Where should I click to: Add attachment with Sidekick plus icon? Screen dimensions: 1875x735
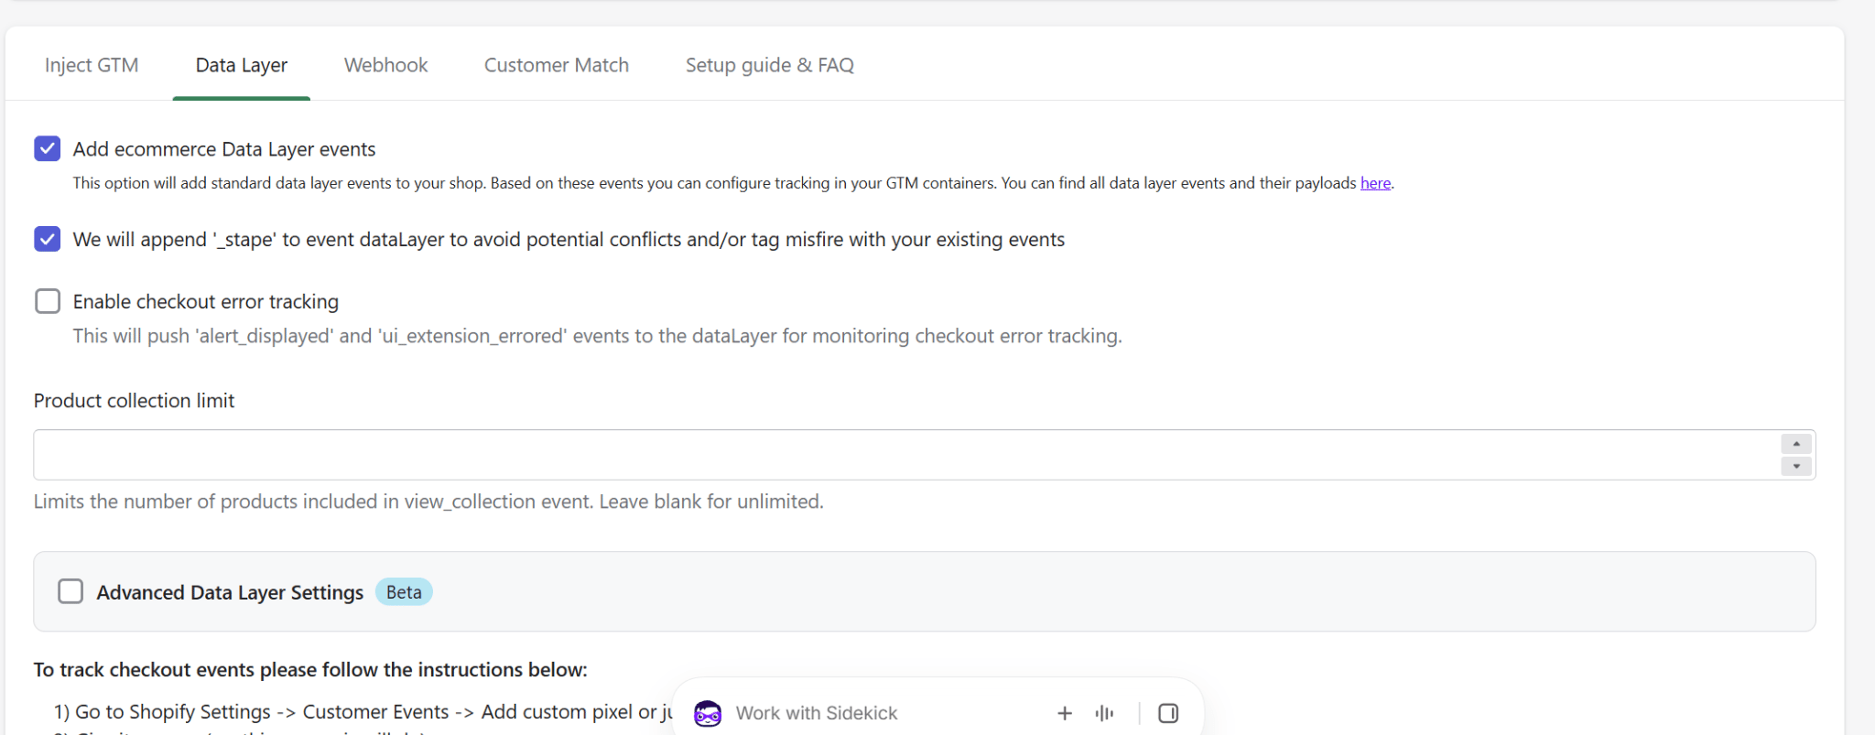pos(1065,713)
